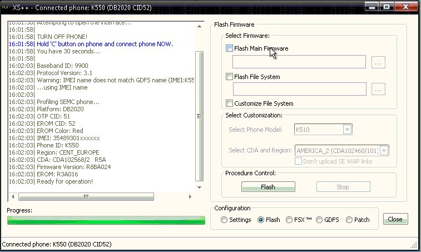Tick the Customize File System checkbox
The width and height of the screenshot is (421, 252).
pos(229,103)
